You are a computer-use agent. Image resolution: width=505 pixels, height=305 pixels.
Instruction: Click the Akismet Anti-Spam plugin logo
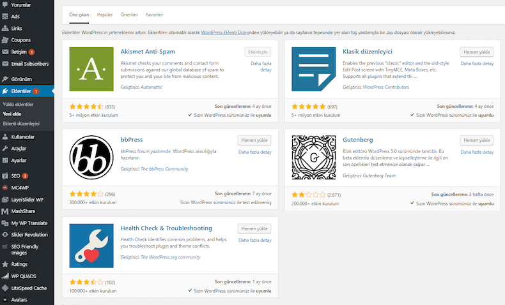click(x=91, y=69)
